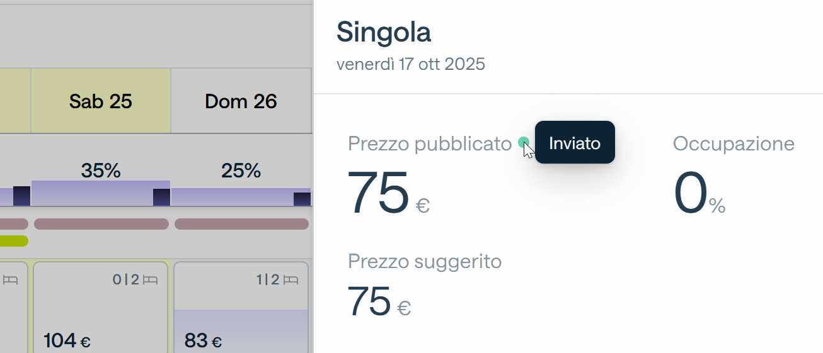Click the Occupazione 0% value
The width and height of the screenshot is (823, 353).
click(x=699, y=193)
